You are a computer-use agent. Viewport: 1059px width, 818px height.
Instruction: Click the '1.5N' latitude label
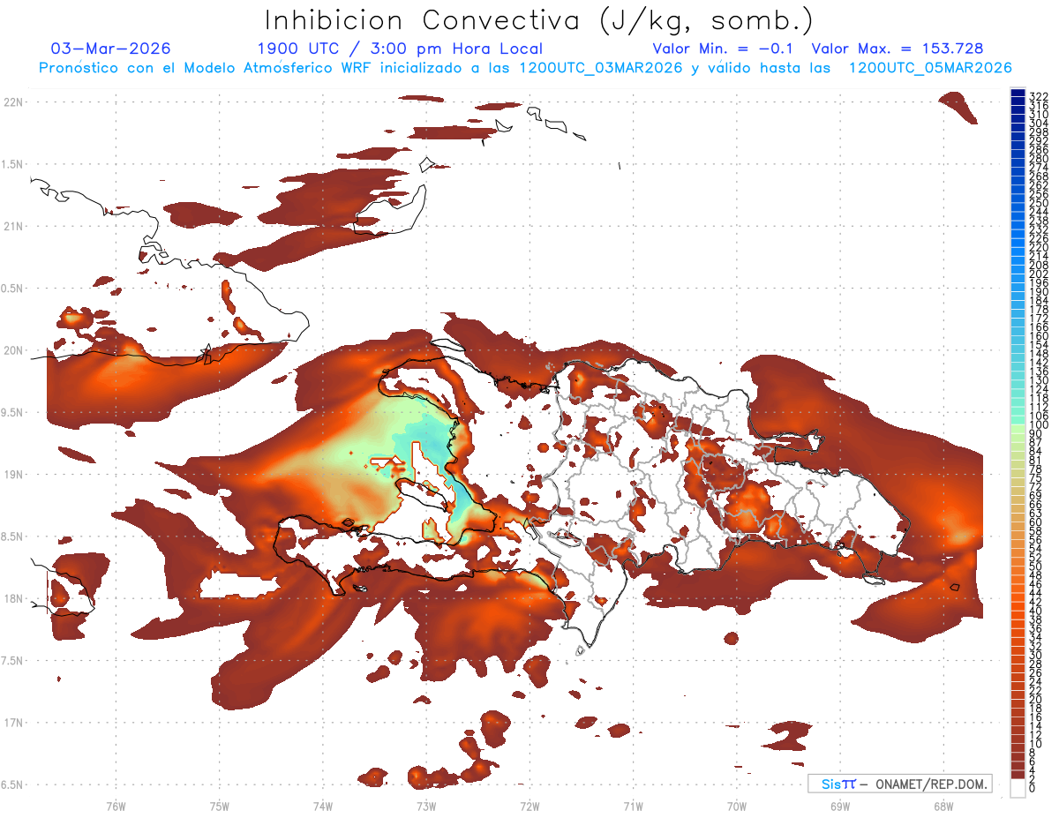pos(13,164)
